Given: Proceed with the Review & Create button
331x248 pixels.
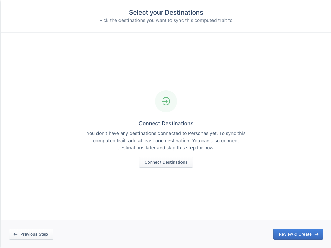Looking at the screenshot, I should (x=298, y=234).
